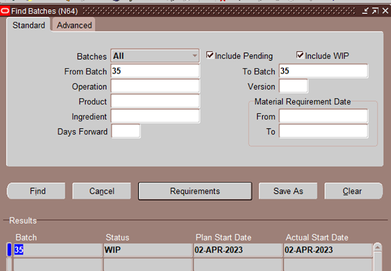Click the results row indicator for batch 35

click(x=9, y=250)
